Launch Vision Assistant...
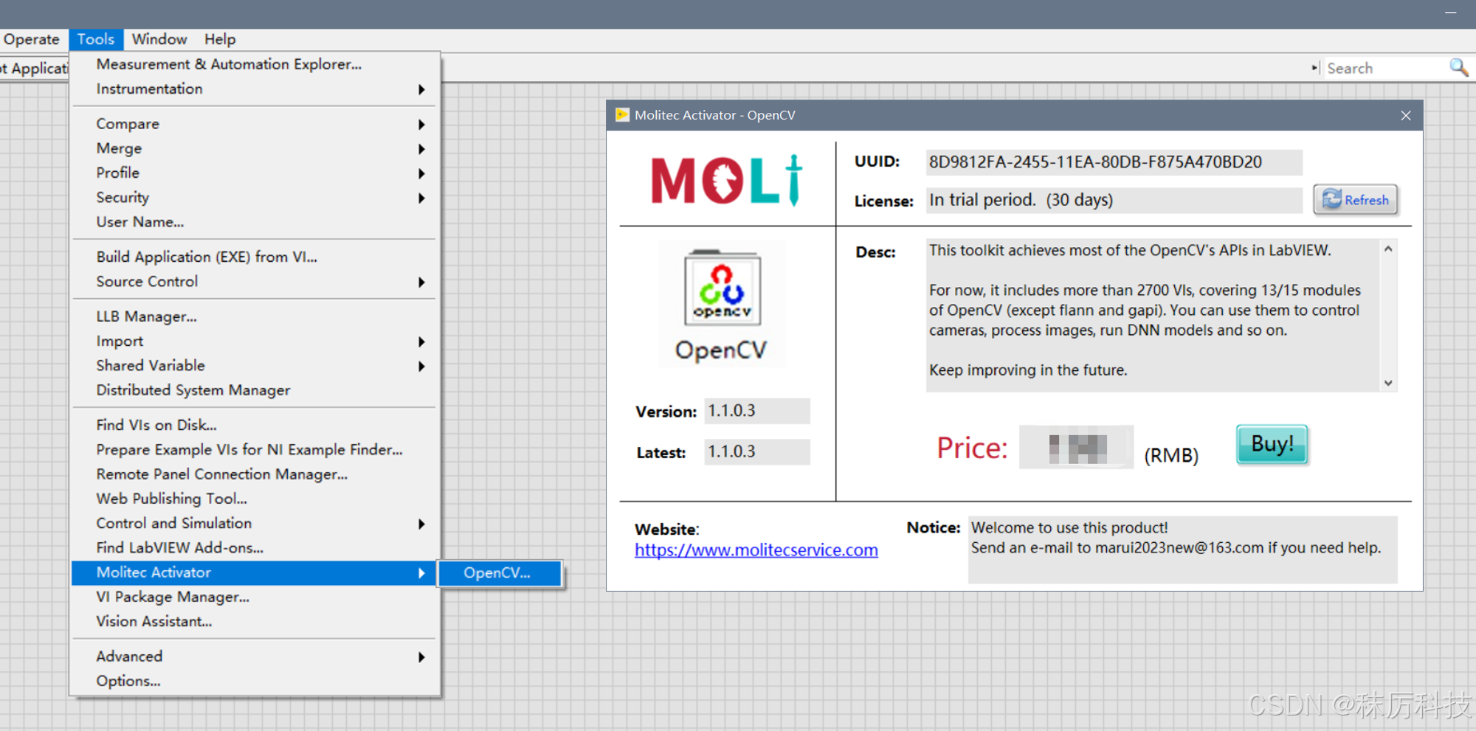 coord(255,621)
